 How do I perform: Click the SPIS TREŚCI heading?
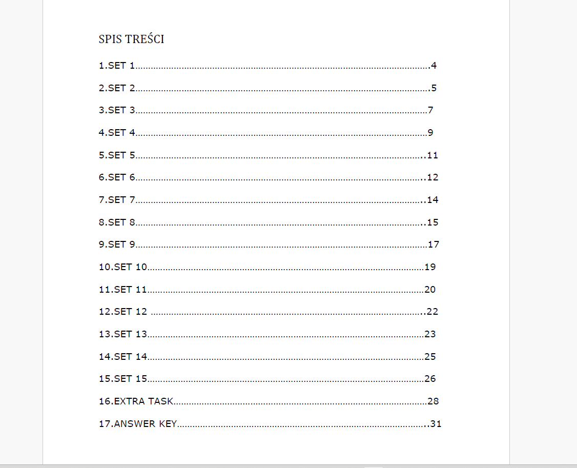(131, 39)
